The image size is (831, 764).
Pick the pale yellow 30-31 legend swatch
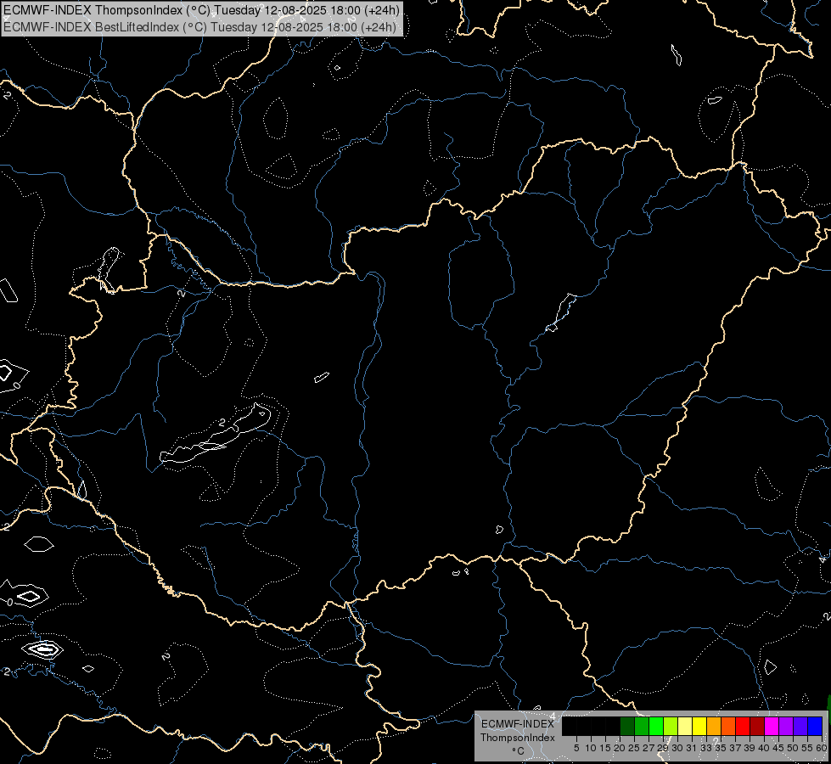pyautogui.click(x=685, y=726)
